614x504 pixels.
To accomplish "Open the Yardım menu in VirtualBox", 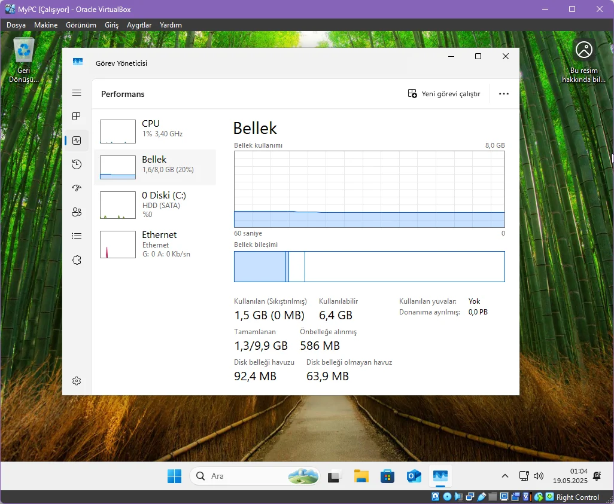I will 171,25.
